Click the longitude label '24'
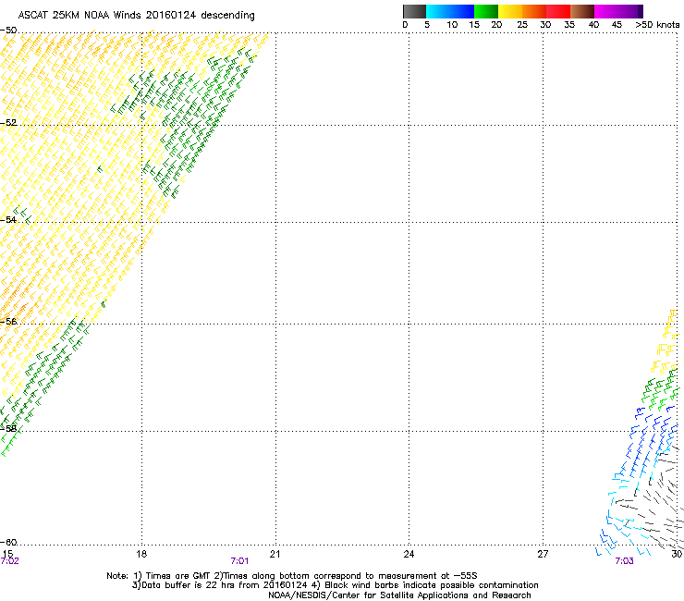Screen dimensions: 684x601 409,554
